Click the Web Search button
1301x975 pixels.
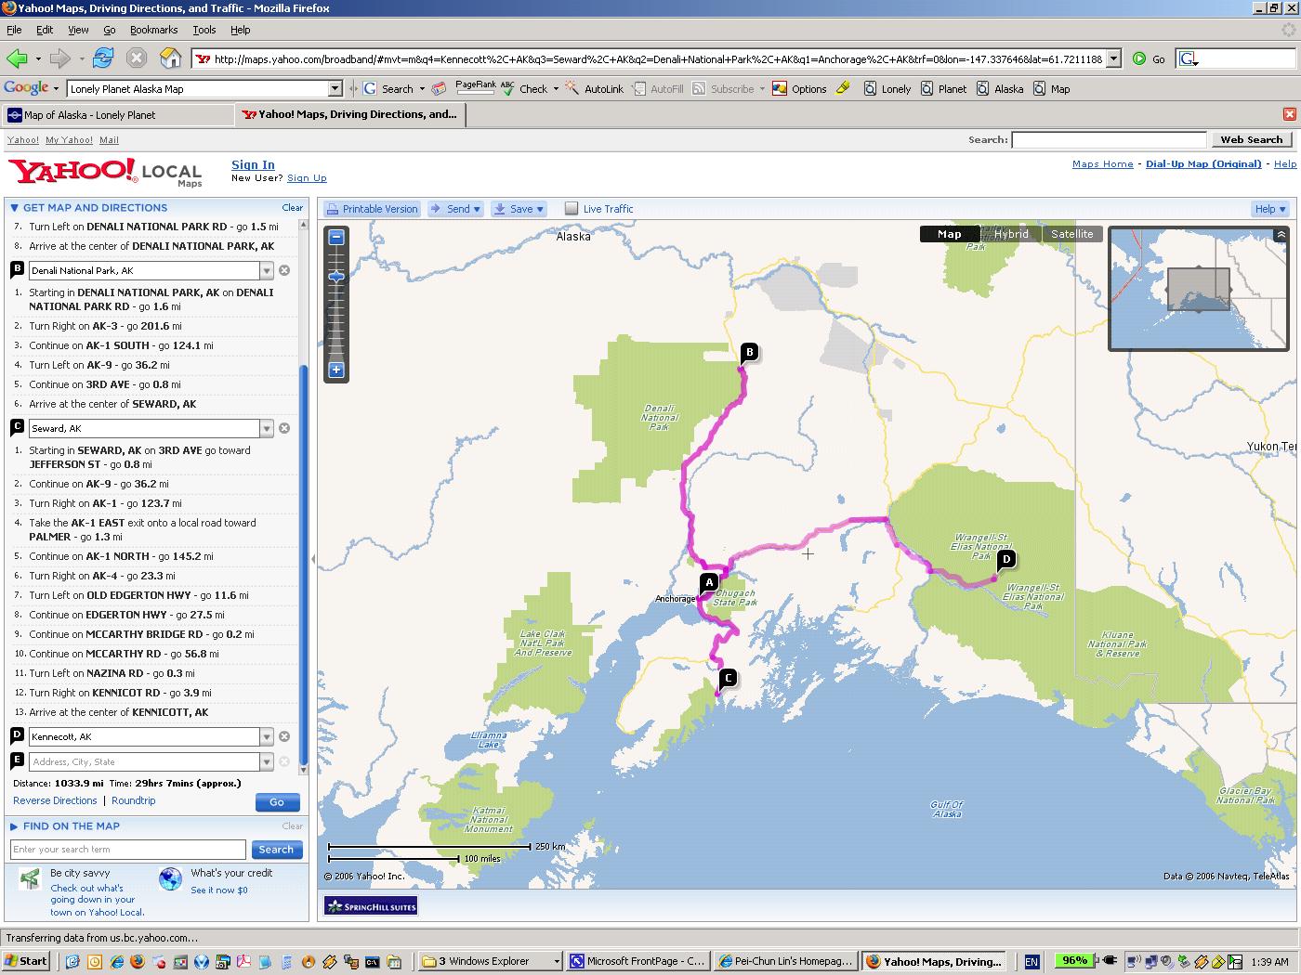(x=1251, y=139)
